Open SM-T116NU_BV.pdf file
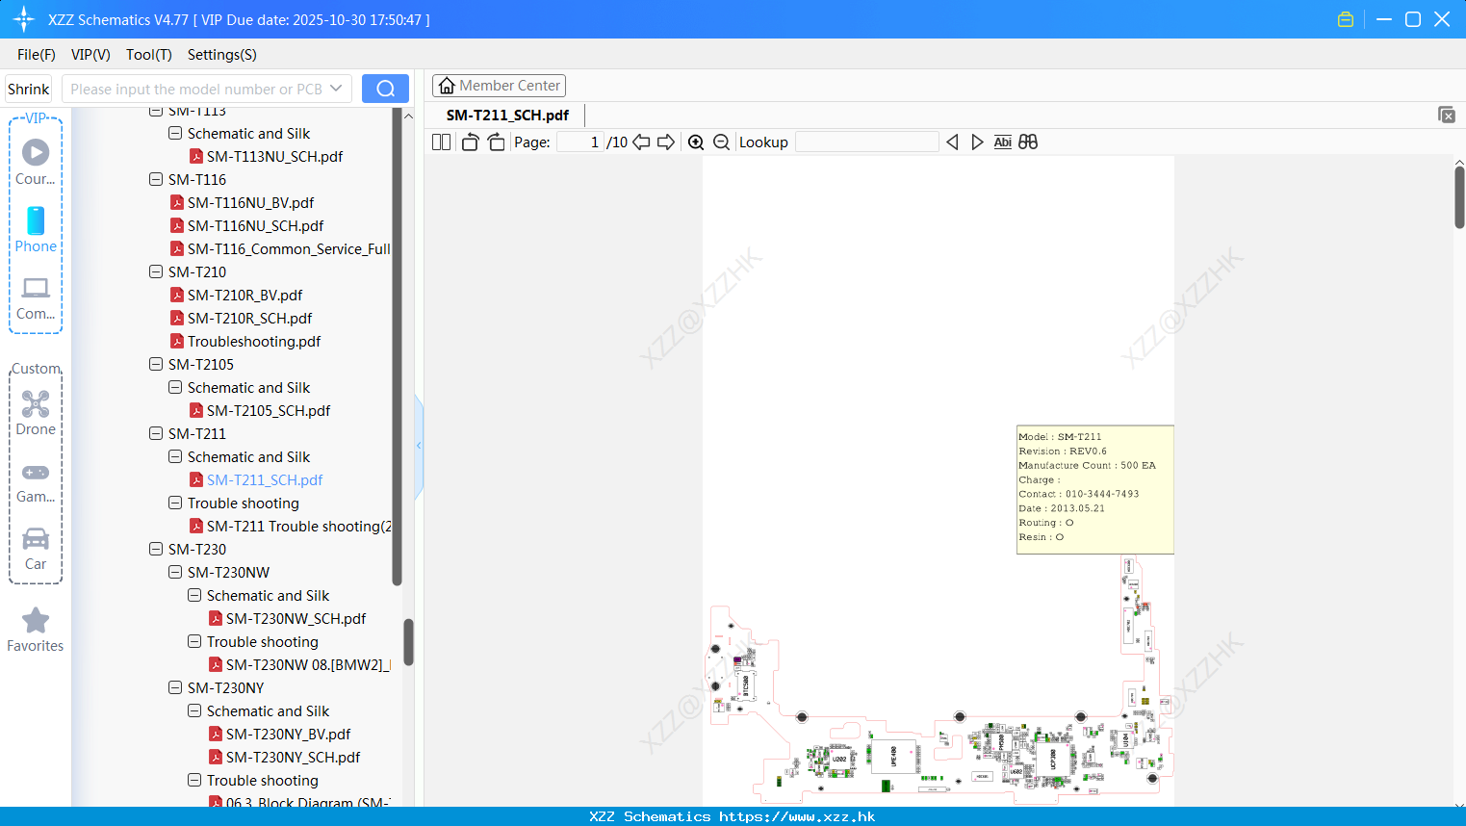This screenshot has height=826, width=1466. point(250,202)
